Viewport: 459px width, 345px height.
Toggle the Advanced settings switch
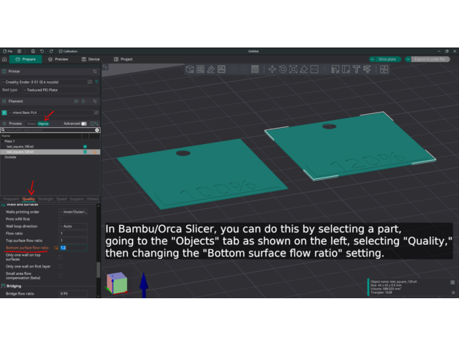[x=84, y=124]
